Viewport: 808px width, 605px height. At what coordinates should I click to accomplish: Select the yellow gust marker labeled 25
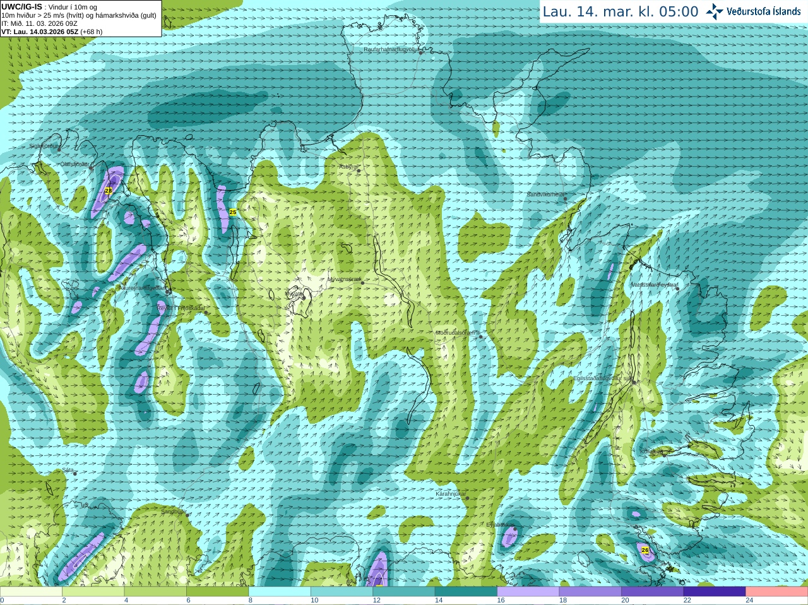[x=232, y=212]
